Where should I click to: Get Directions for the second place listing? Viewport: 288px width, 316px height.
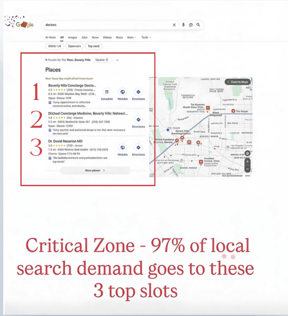click(x=138, y=120)
